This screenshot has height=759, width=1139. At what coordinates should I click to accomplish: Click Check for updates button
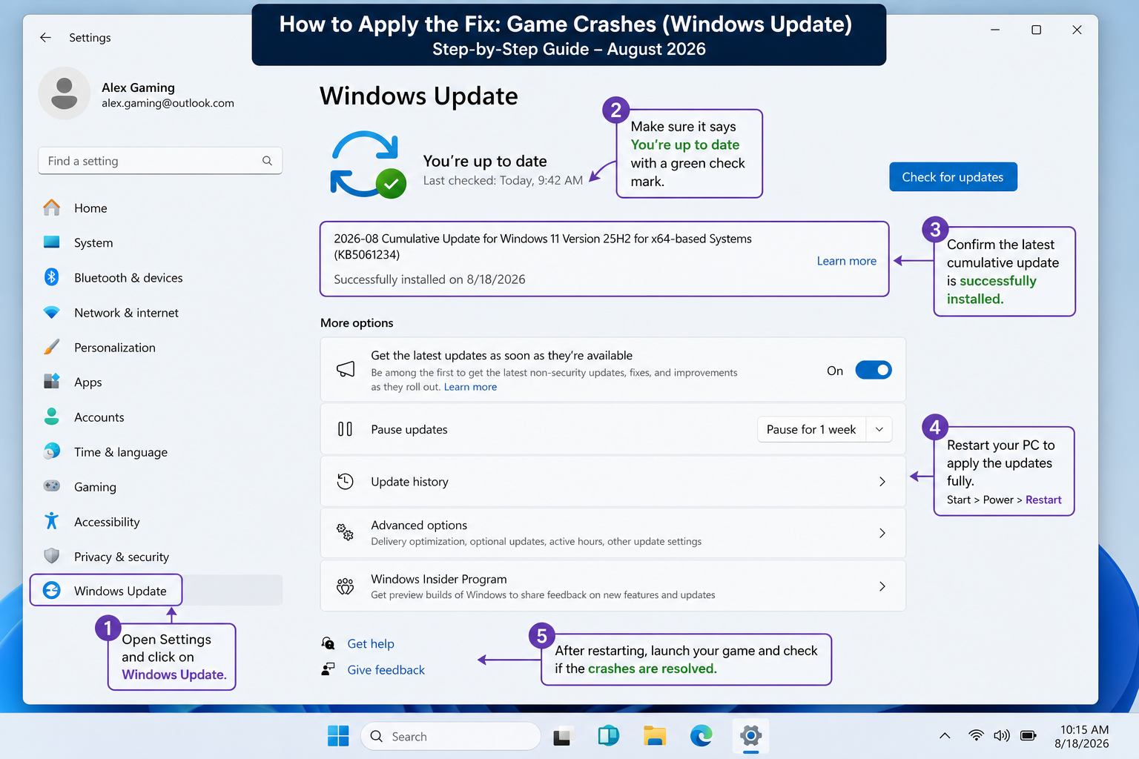pyautogui.click(x=953, y=177)
